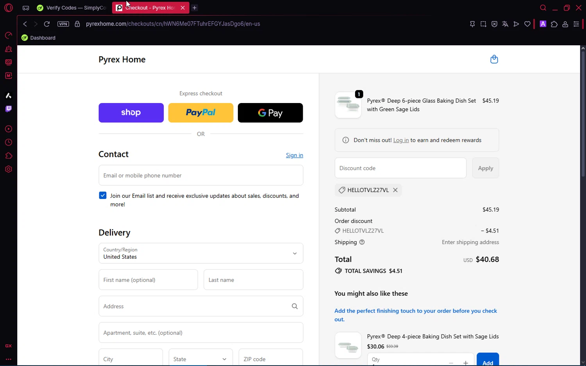Show Shipping help tooltip icon
Screen dimensions: 586x366
[x=362, y=242]
